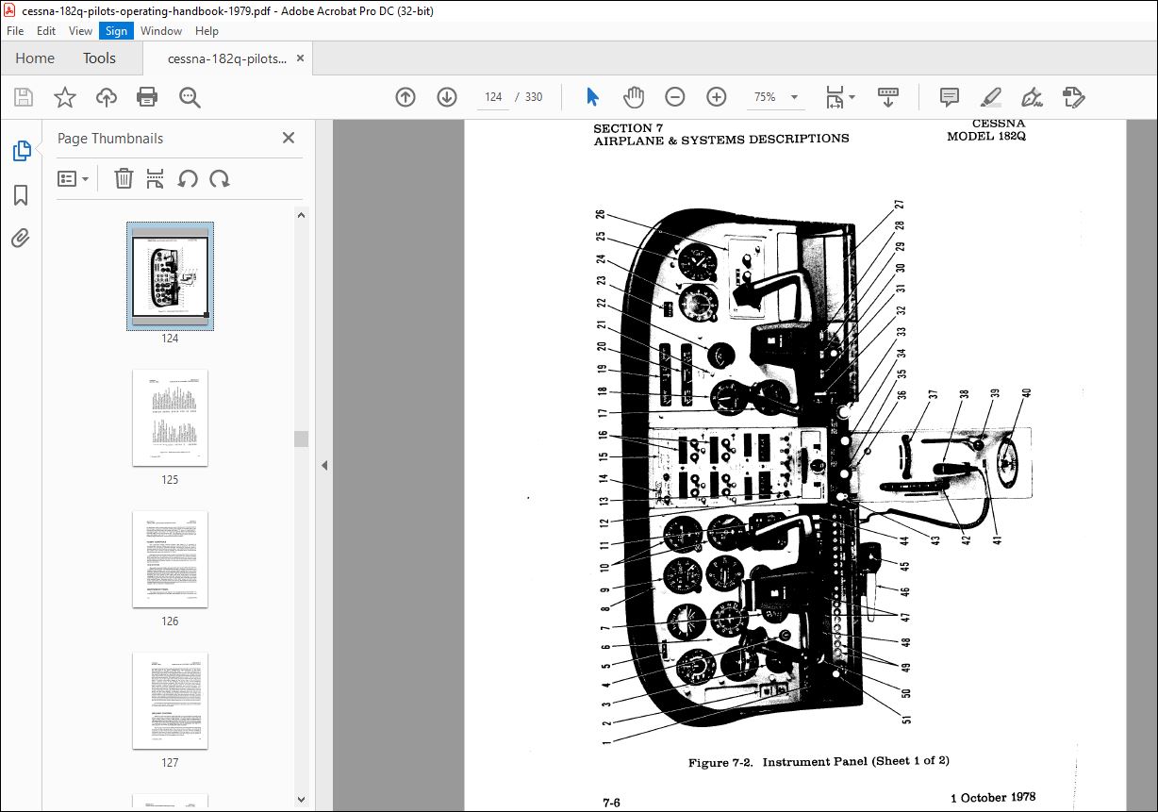Viewport: 1158px width, 812px height.
Task: Click the page number field showing 124
Action: click(492, 97)
